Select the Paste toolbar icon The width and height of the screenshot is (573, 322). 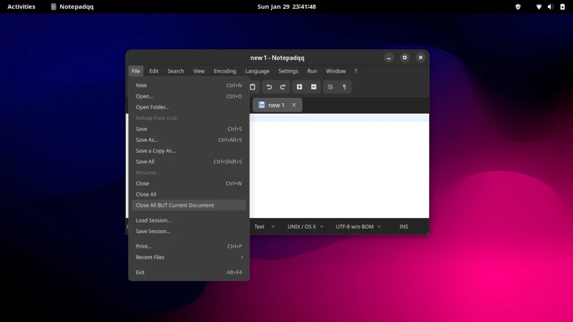252,87
